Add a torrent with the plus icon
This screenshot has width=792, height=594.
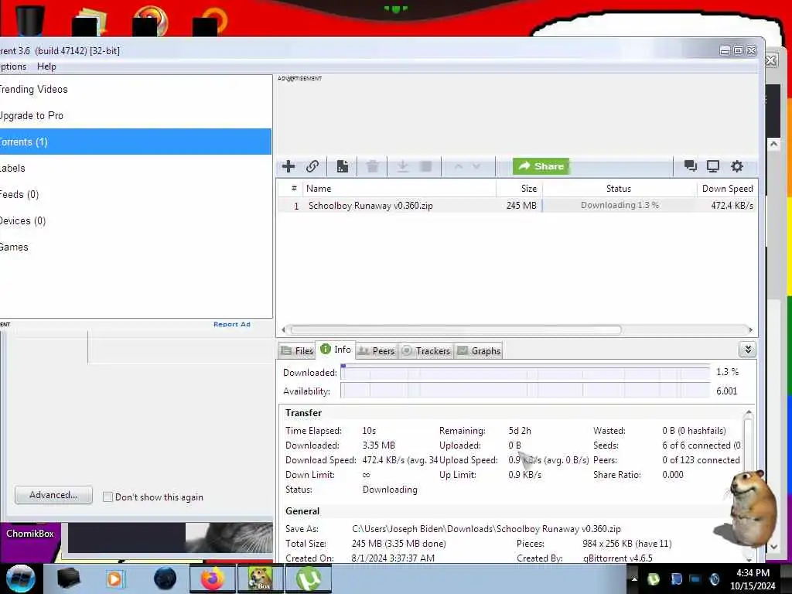[288, 166]
